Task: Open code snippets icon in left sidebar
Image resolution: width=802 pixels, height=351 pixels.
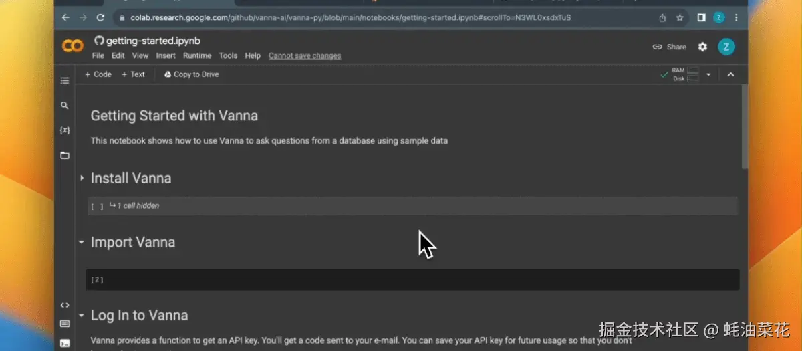Action: (65, 305)
